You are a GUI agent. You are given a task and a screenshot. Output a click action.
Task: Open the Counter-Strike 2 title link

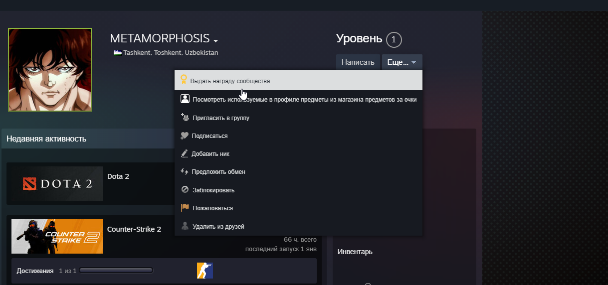tap(134, 229)
